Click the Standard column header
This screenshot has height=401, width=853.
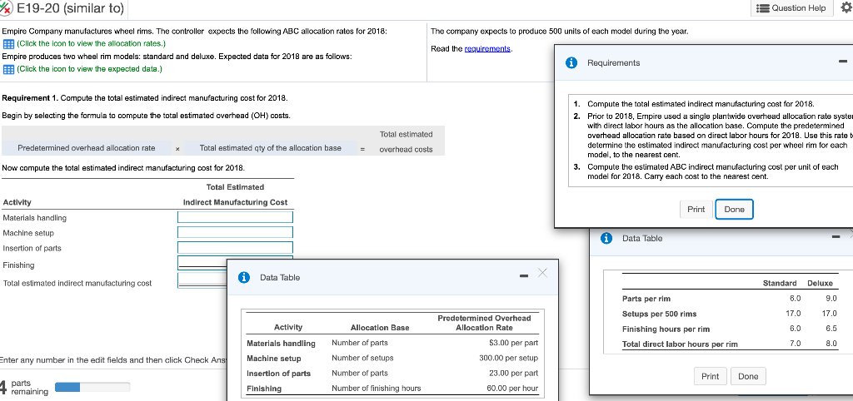[x=780, y=283]
